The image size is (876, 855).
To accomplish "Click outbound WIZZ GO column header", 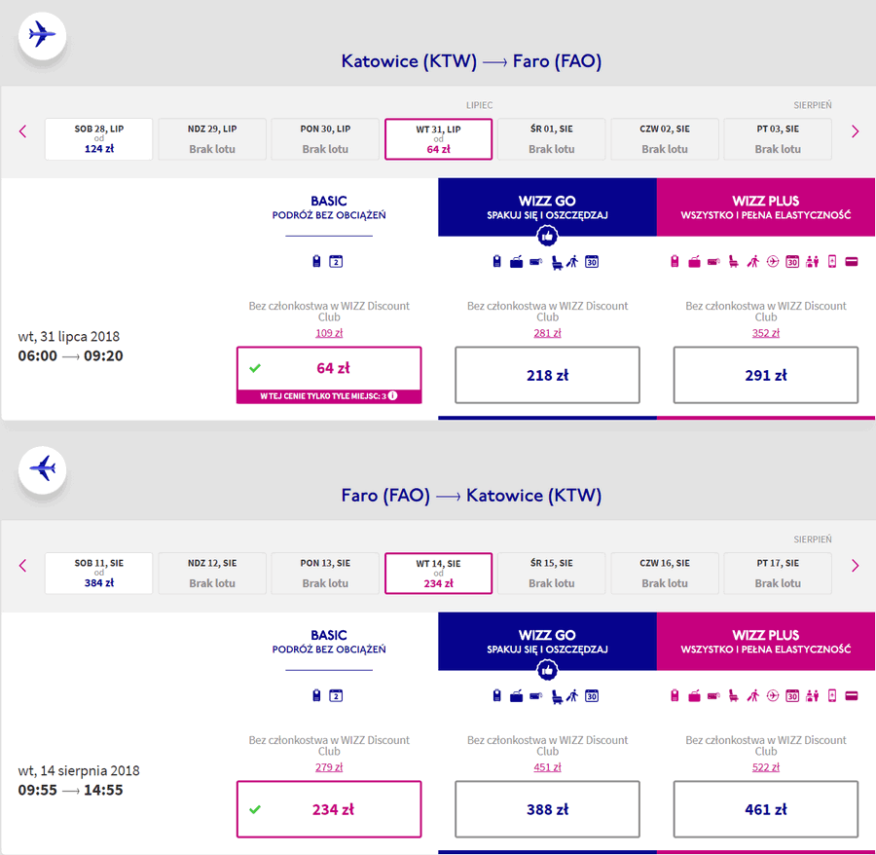I will coord(547,206).
